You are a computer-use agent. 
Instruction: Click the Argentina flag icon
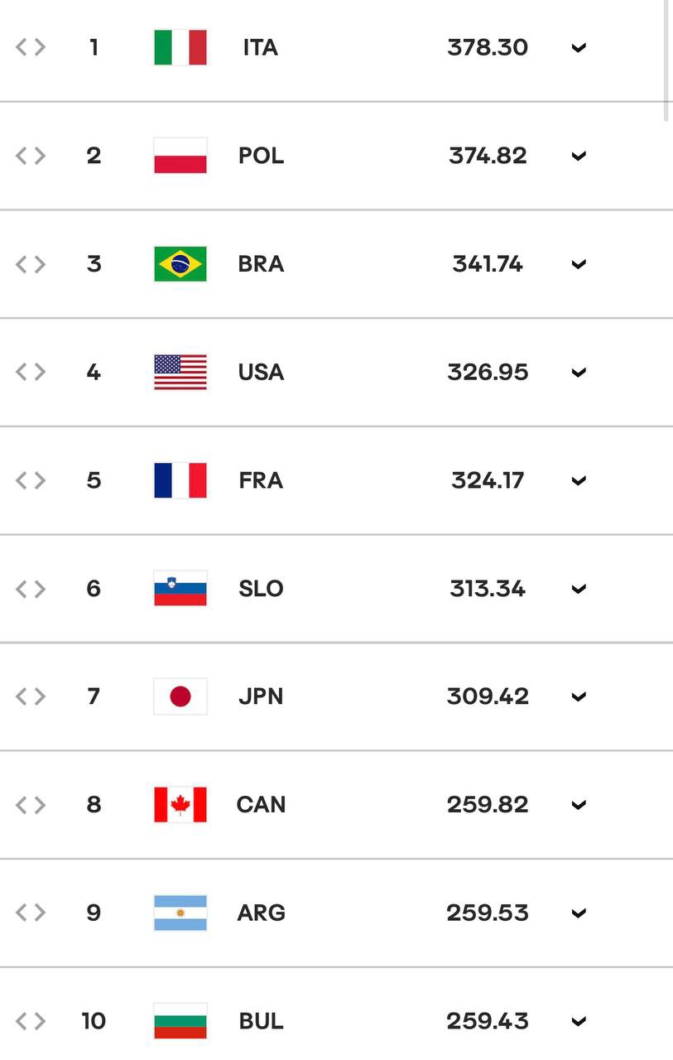point(180,913)
